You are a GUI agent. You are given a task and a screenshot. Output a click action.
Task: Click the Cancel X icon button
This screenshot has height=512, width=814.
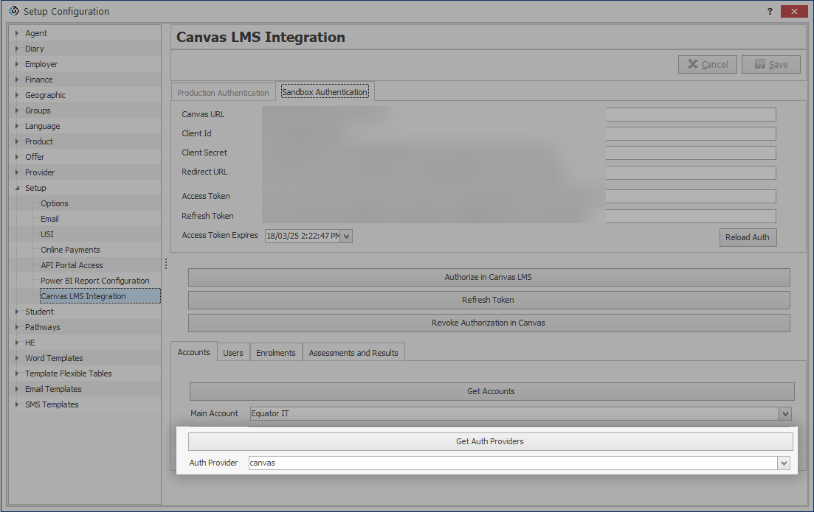coord(707,65)
